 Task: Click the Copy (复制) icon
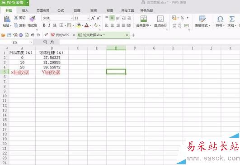[x=16, y=25]
